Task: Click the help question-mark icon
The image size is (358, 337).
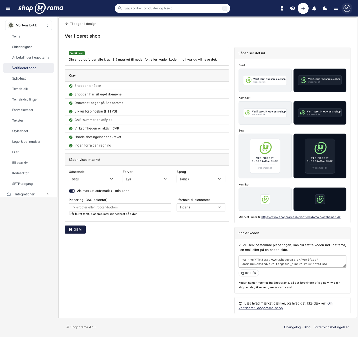Action: 240,304
